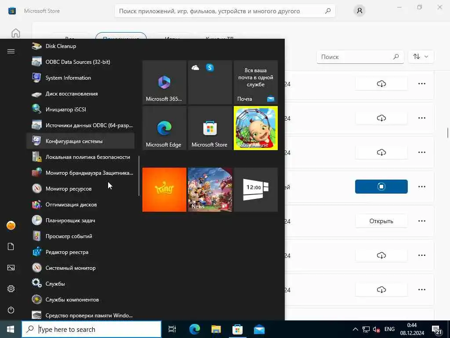Image resolution: width=450 pixels, height=338 pixels.
Task: Open the Microsoft 365 tile
Action: tap(164, 82)
